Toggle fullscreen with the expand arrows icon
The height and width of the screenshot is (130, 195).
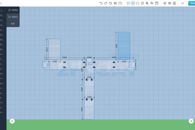128,3
